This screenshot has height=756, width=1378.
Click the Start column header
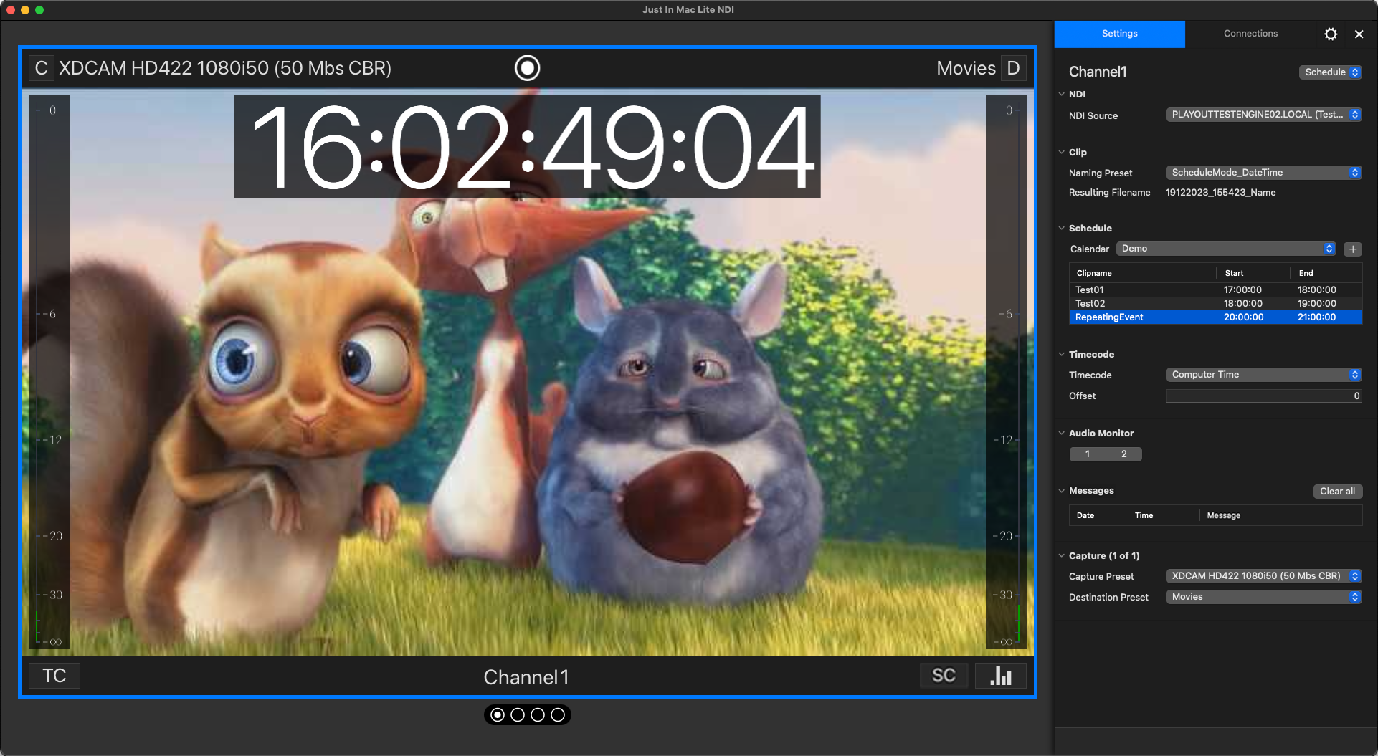(1253, 273)
